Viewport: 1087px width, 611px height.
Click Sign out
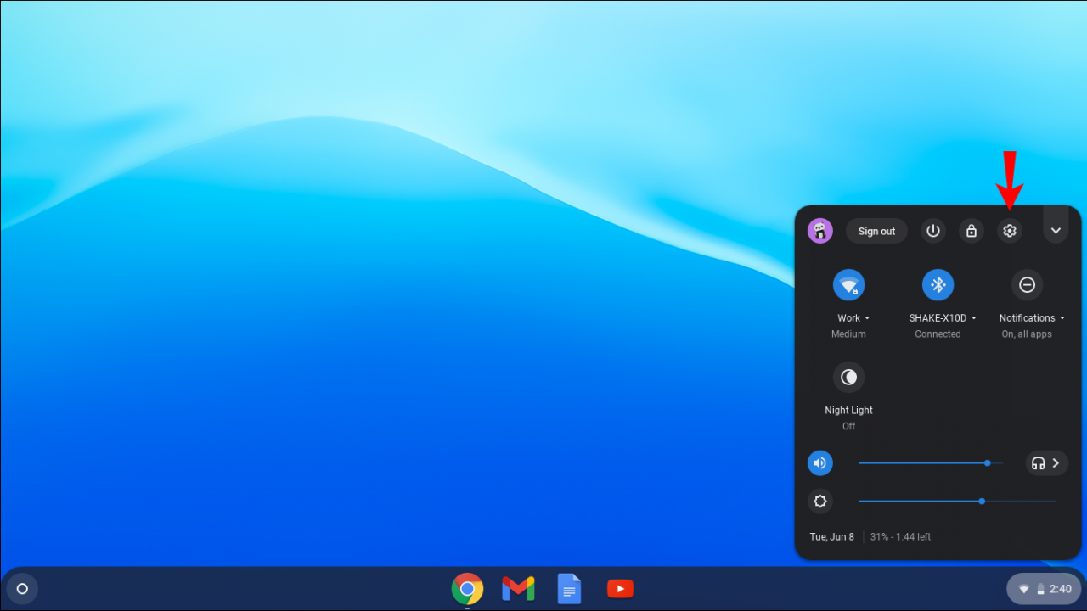coord(876,230)
